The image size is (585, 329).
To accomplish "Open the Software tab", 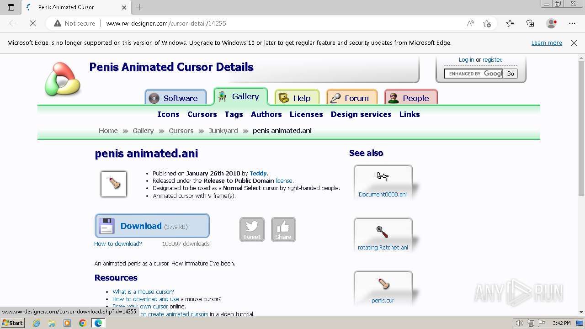I will pyautogui.click(x=175, y=98).
